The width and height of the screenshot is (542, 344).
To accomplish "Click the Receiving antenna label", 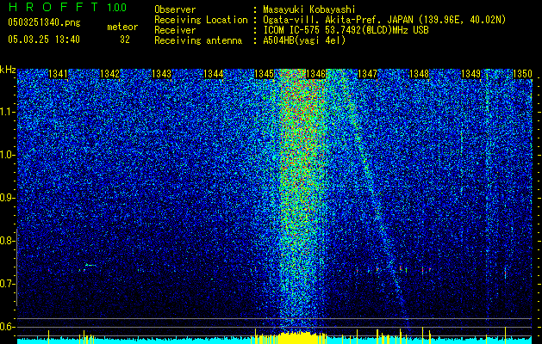I will [x=198, y=40].
